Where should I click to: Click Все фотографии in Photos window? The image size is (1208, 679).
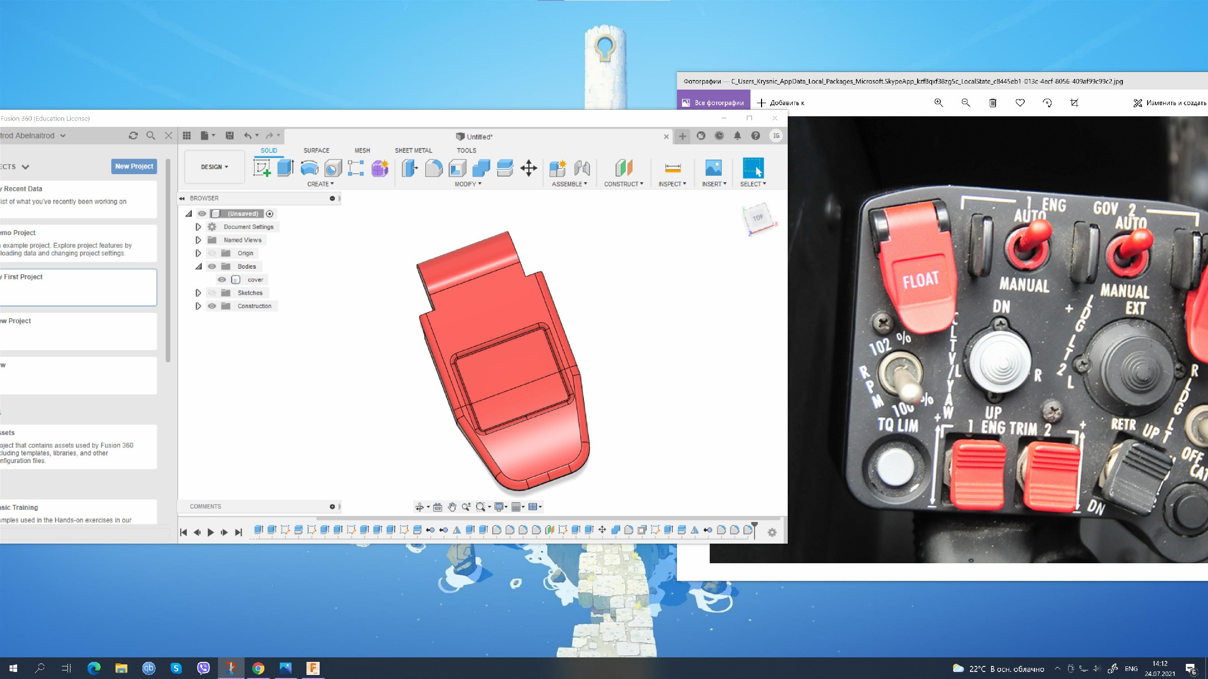pyautogui.click(x=713, y=103)
